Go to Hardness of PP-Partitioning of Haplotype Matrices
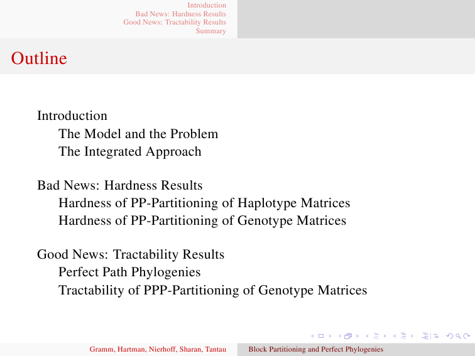The image size is (475, 356). [204, 203]
